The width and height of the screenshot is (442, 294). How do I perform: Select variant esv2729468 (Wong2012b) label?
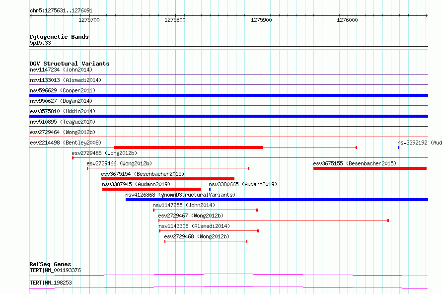[x=197, y=236]
